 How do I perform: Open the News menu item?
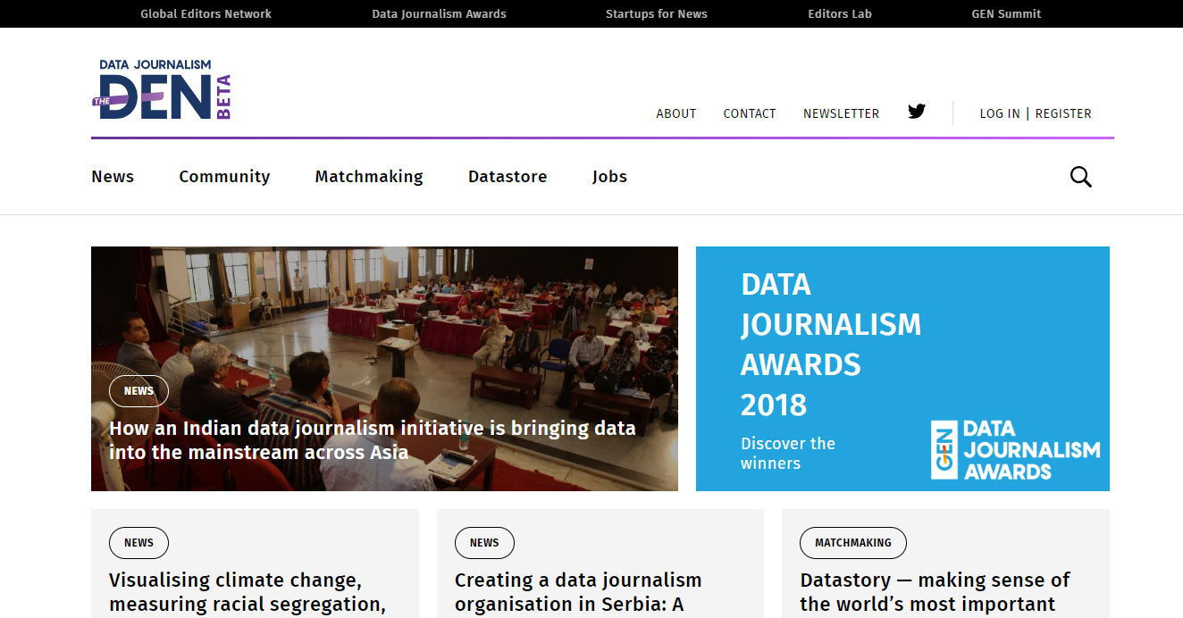(113, 177)
